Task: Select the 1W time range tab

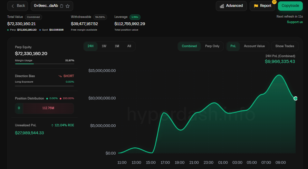Action: tap(104, 46)
